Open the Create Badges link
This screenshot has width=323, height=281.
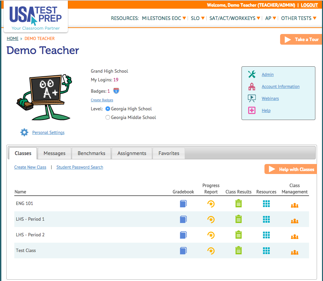coord(102,100)
